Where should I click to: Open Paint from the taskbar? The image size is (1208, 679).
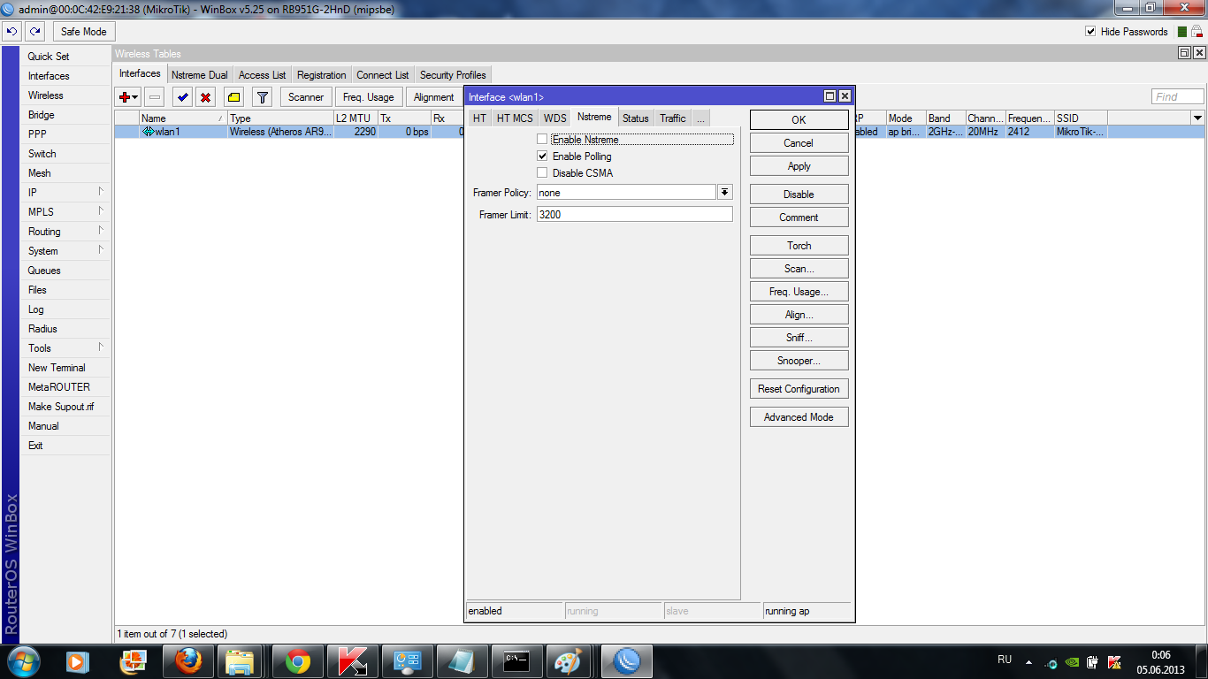[x=567, y=661]
